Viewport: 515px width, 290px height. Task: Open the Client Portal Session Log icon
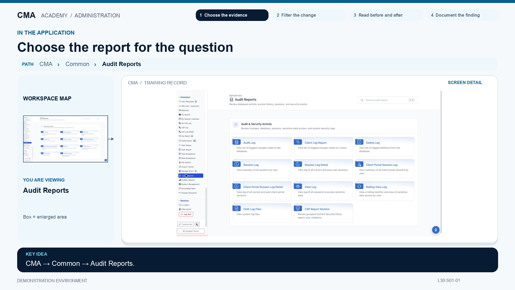pos(359,164)
